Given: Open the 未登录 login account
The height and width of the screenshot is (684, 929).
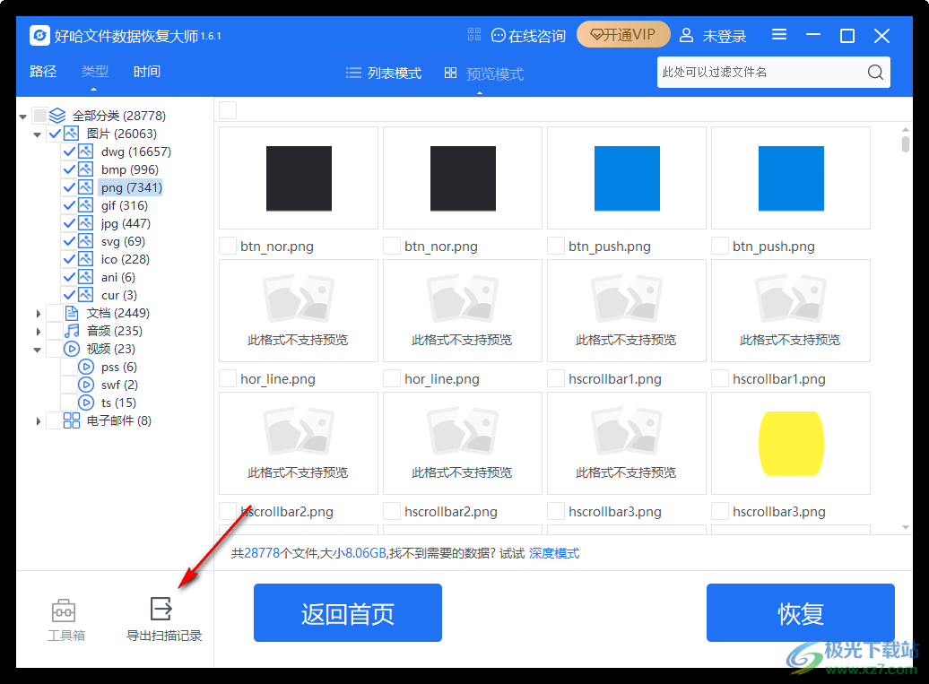Looking at the screenshot, I should point(713,36).
